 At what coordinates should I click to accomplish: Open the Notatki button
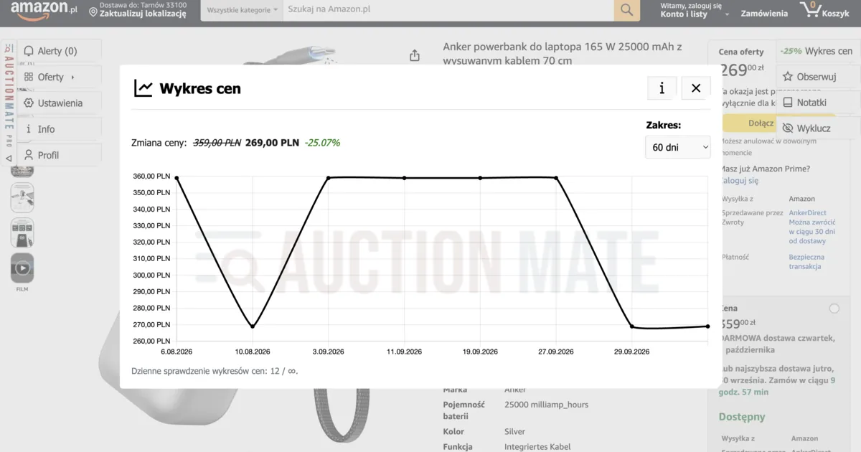pyautogui.click(x=817, y=103)
